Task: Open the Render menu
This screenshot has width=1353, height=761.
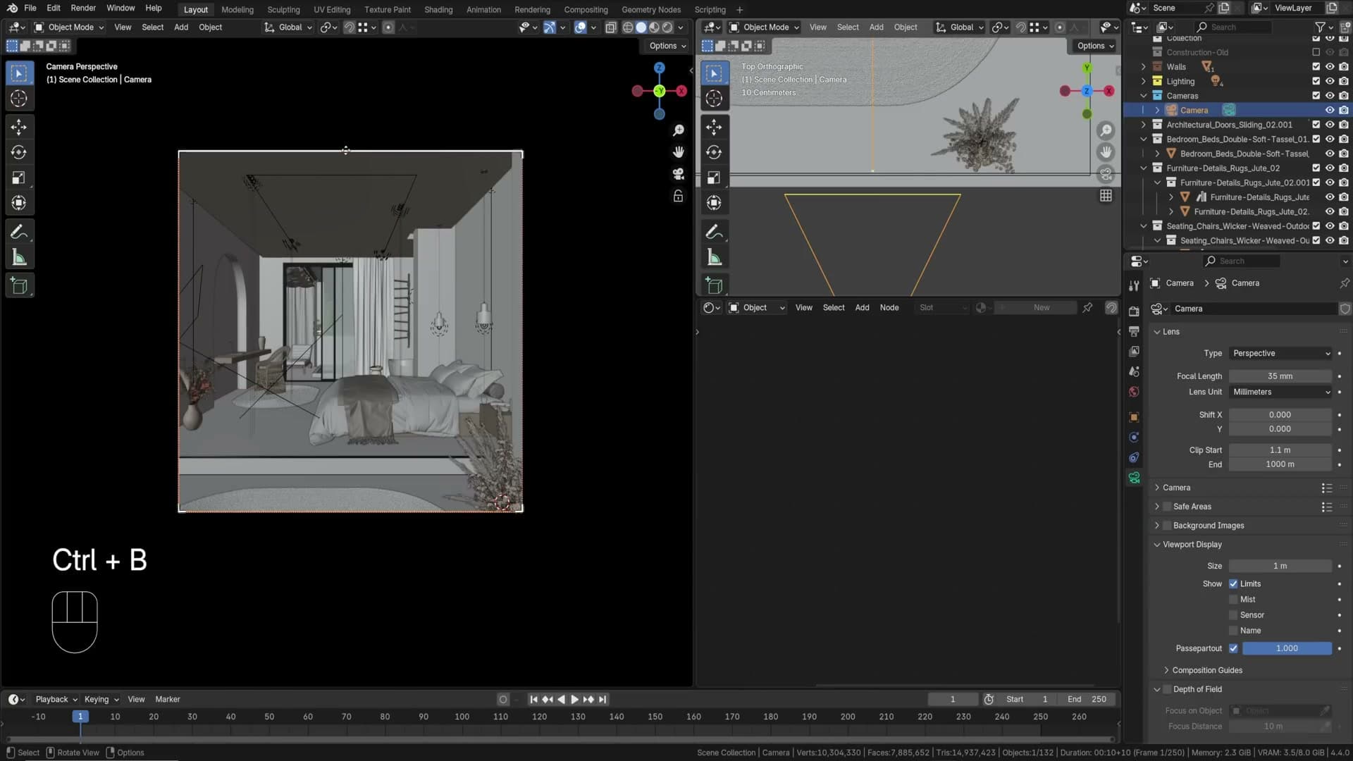Action: (x=83, y=8)
